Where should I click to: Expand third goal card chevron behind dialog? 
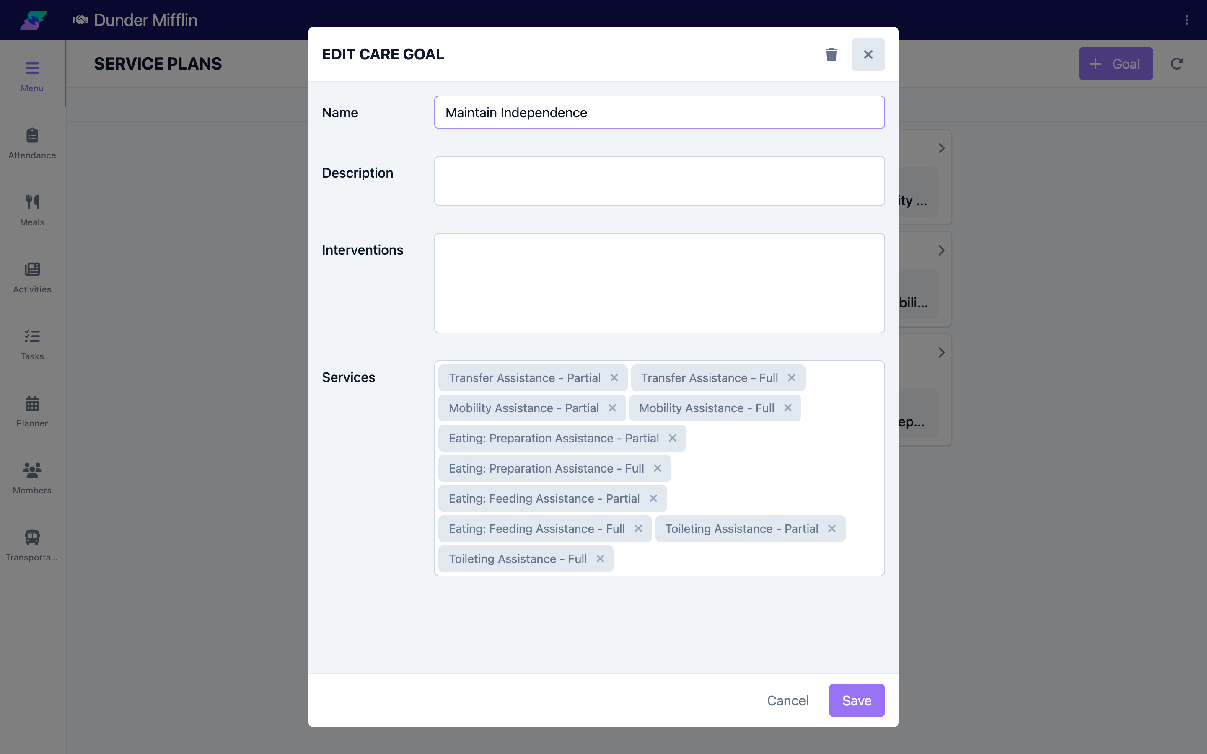[x=941, y=353]
